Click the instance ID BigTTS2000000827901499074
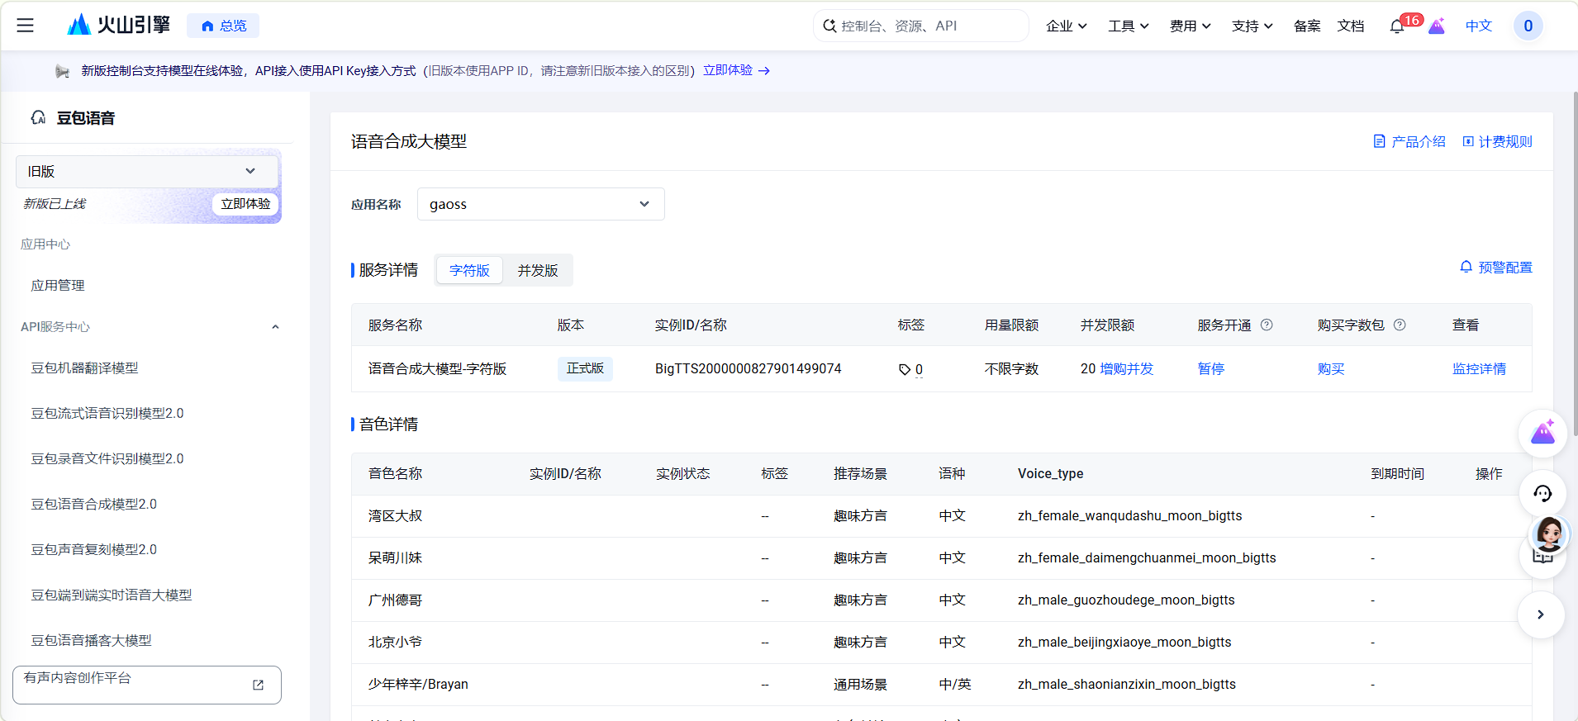This screenshot has height=721, width=1578. (x=748, y=368)
